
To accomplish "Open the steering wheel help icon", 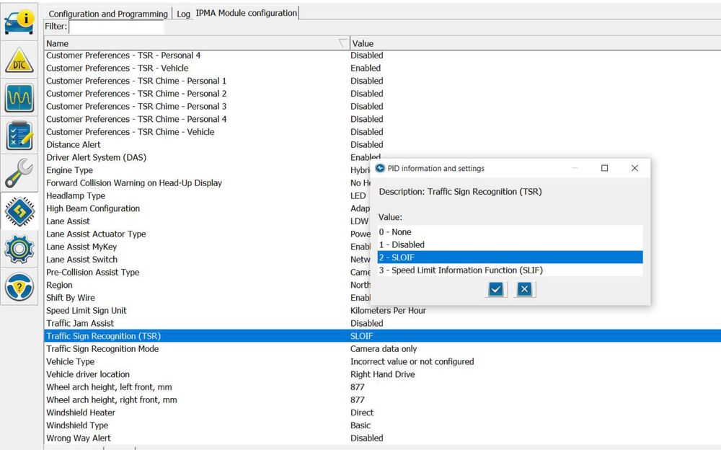I will pos(19,287).
